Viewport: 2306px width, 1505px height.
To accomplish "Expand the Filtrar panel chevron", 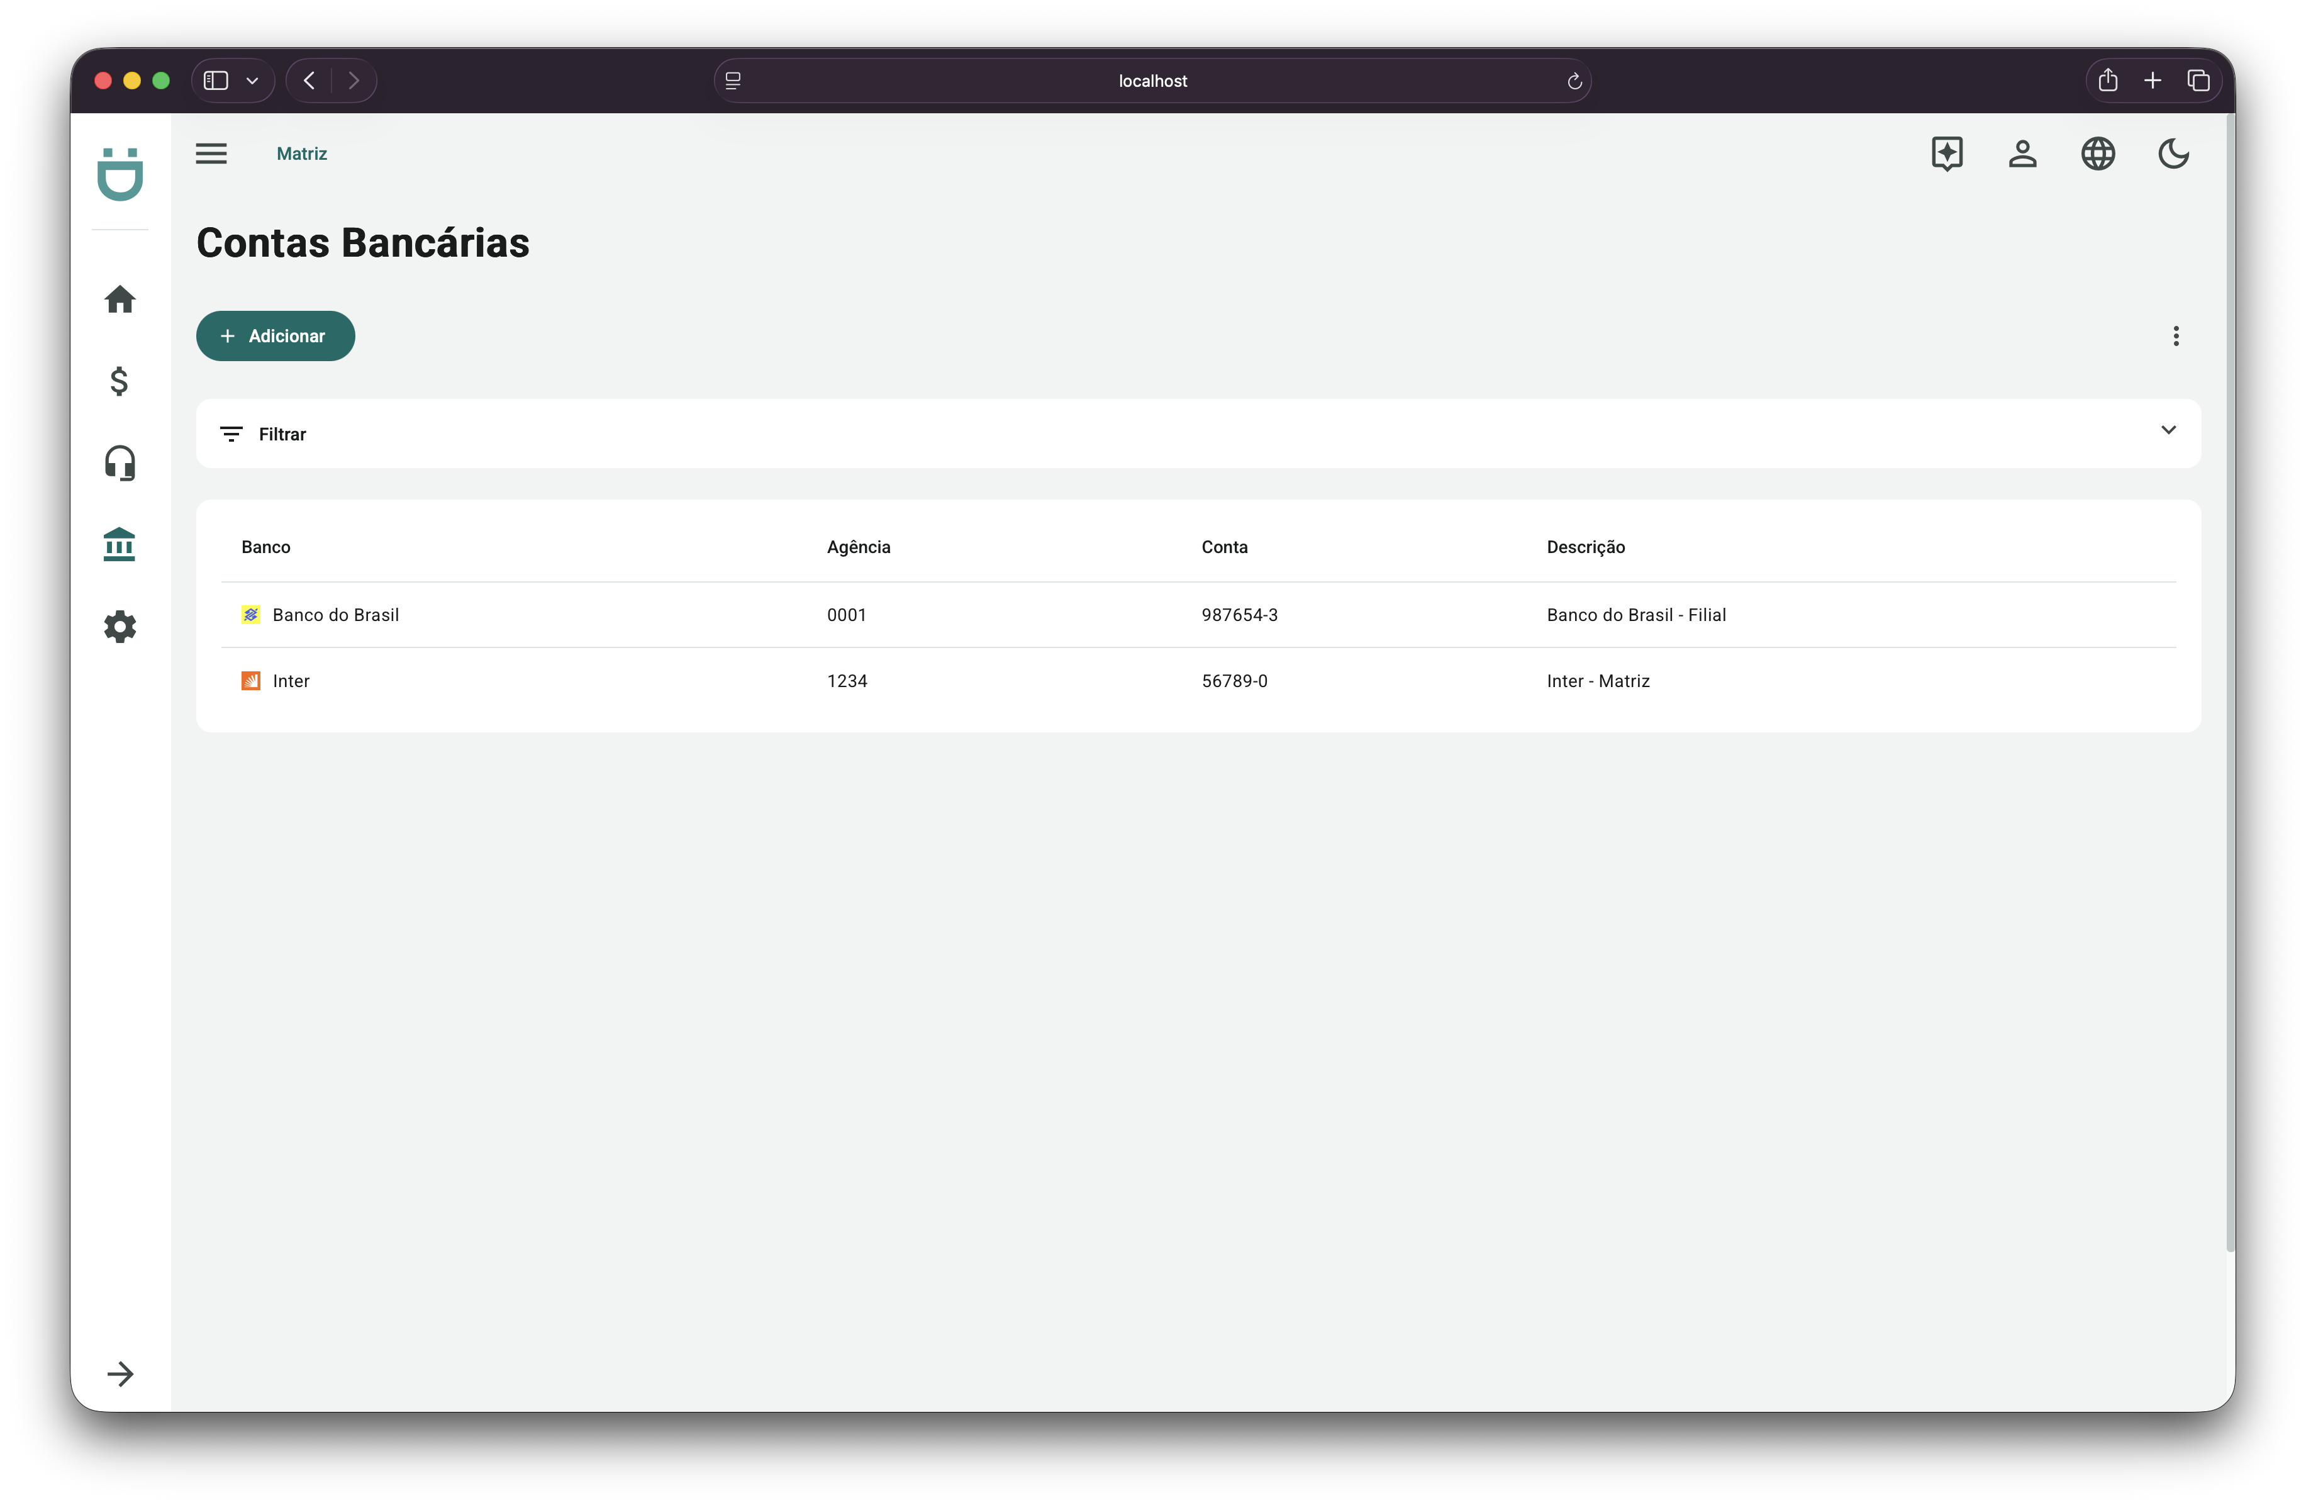I will (2168, 430).
